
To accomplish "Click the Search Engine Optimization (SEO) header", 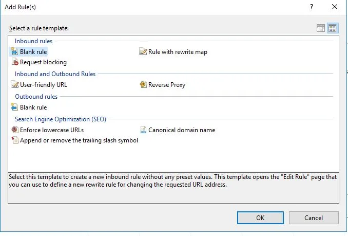I will point(60,119).
